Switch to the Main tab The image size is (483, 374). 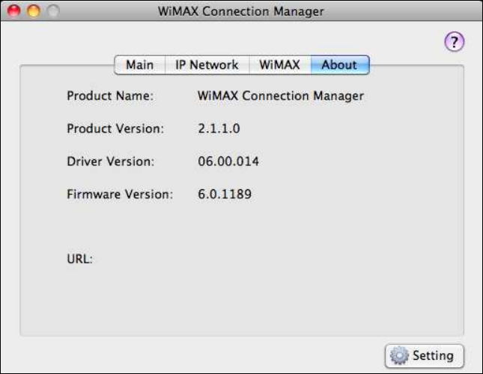tap(139, 65)
